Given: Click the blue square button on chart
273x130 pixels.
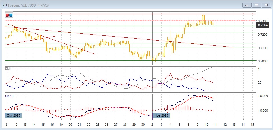Looking at the screenshot, I should point(11,15).
